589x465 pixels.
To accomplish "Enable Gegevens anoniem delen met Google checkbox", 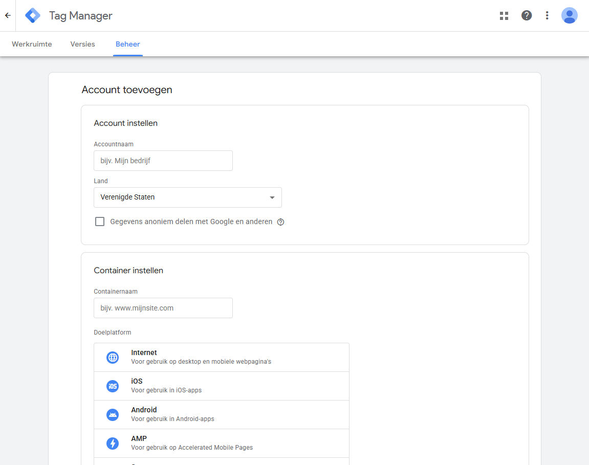I will click(x=100, y=222).
